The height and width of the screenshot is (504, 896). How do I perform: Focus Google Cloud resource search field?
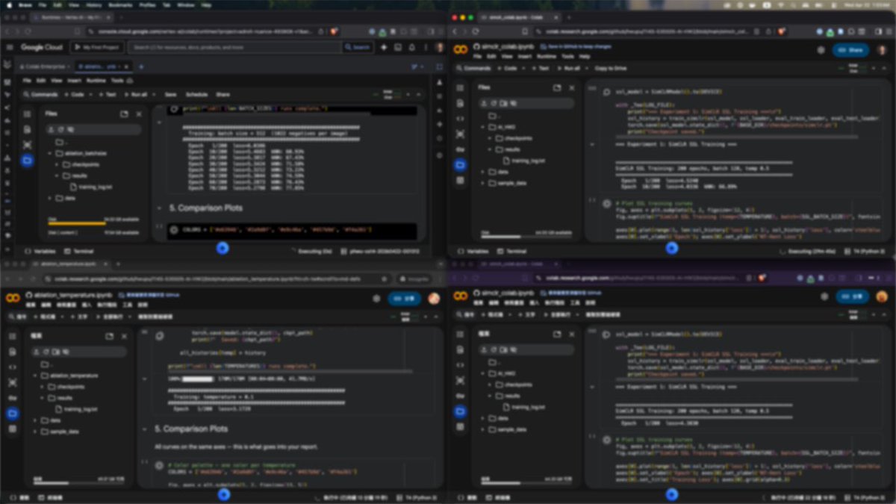235,47
